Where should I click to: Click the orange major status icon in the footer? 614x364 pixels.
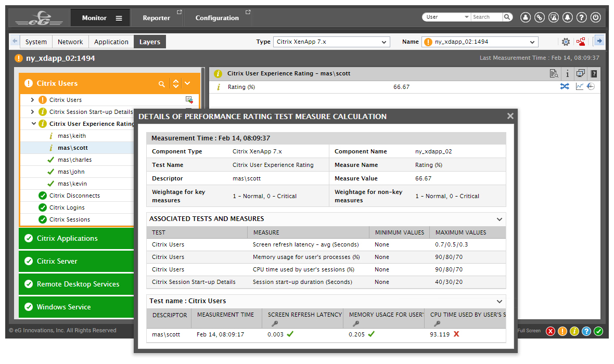coord(562,331)
